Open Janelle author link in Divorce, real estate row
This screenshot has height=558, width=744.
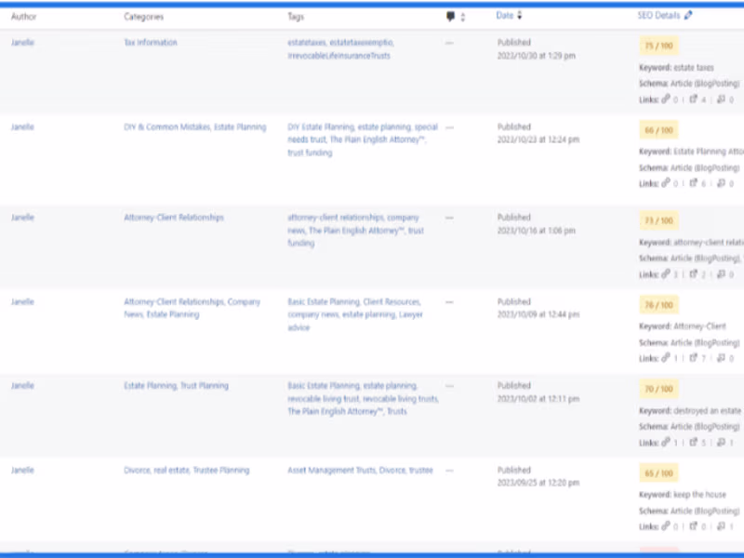coord(22,470)
